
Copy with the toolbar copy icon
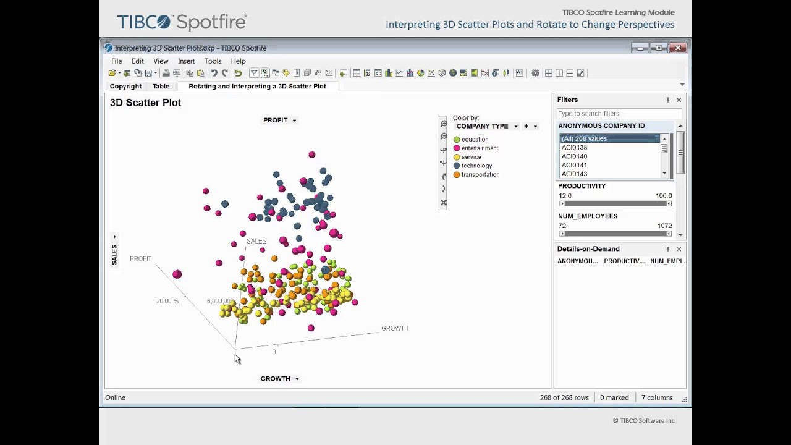190,73
